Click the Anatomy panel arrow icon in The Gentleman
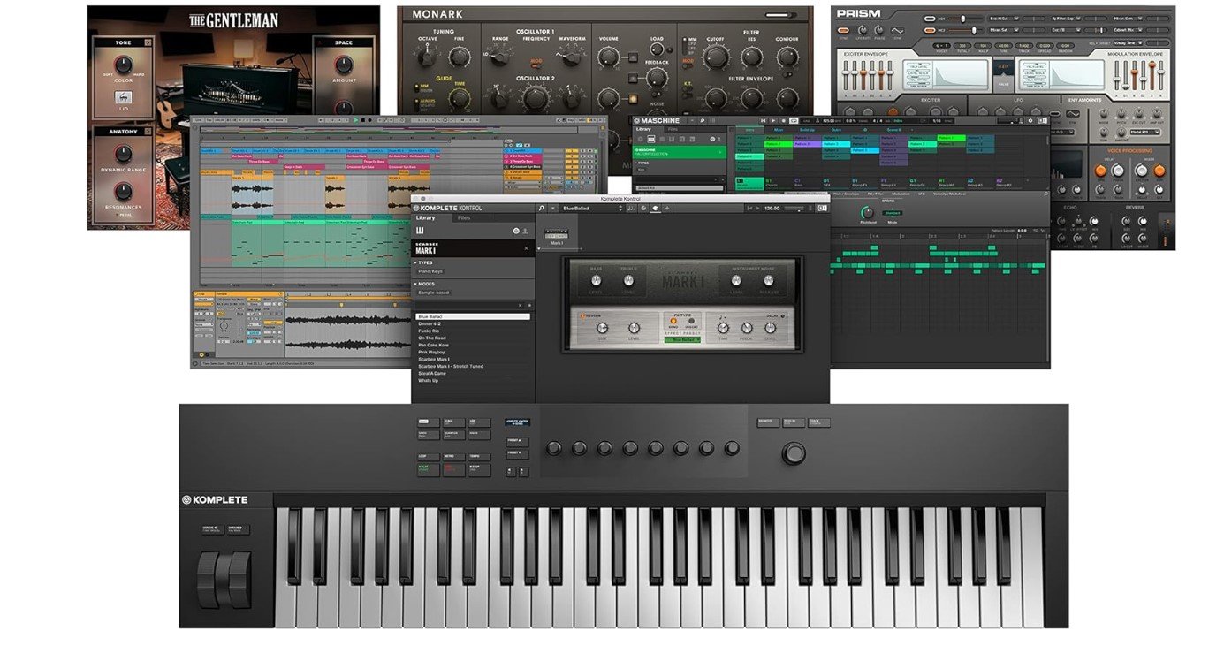 148,132
